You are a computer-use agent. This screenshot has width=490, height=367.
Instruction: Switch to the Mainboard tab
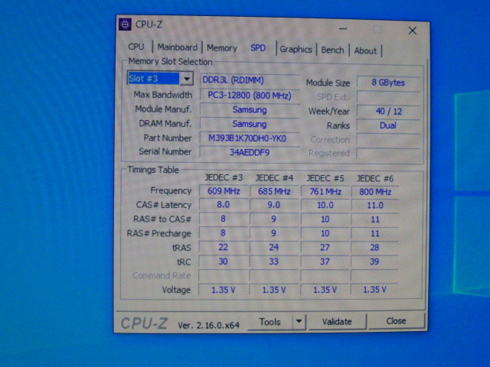[x=177, y=47]
